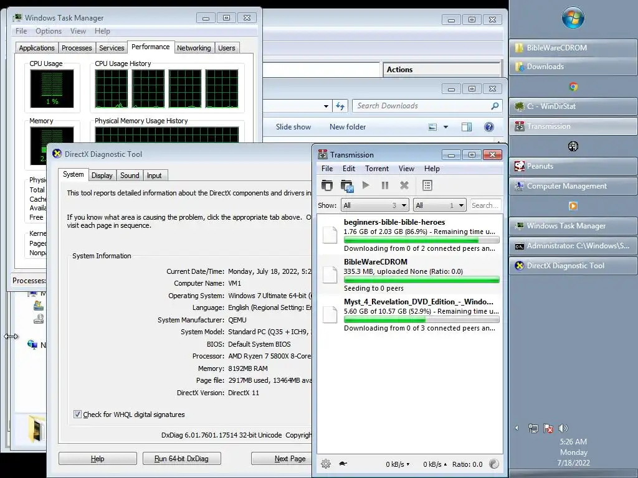Screen dimensions: 638x478
Task: Open the Transmission File menu
Action: [326, 168]
